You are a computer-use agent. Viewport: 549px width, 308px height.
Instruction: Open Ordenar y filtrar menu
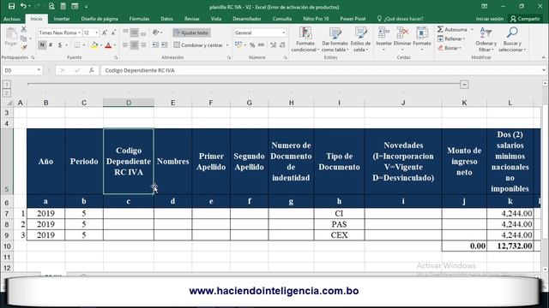click(x=486, y=39)
